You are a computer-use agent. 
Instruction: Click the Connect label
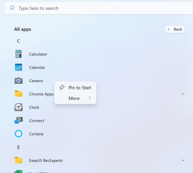pos(37,121)
